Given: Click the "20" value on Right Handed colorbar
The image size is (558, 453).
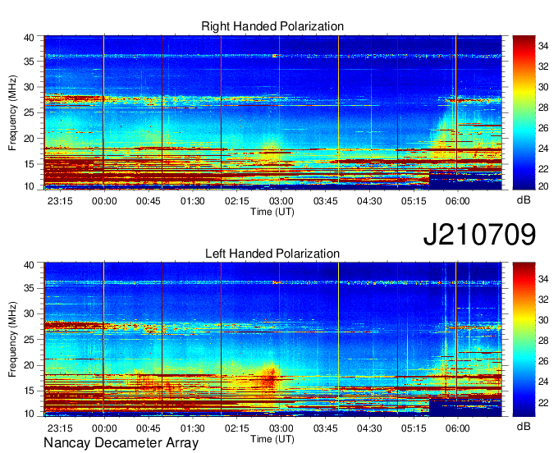Looking at the screenshot, I should coord(543,185).
